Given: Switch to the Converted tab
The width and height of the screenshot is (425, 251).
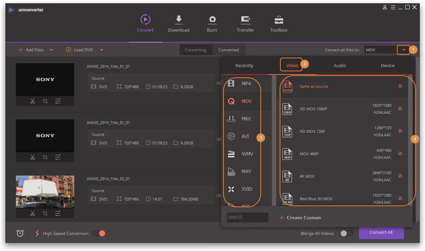Looking at the screenshot, I should tap(228, 50).
